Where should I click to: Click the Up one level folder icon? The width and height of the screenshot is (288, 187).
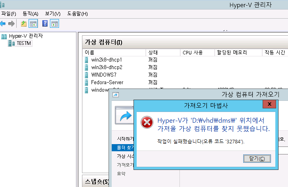pos(24,24)
